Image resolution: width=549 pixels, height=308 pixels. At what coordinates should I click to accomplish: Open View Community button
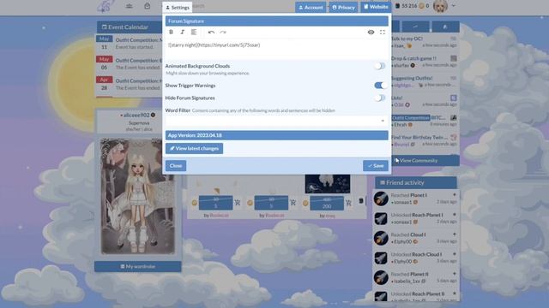(x=425, y=161)
